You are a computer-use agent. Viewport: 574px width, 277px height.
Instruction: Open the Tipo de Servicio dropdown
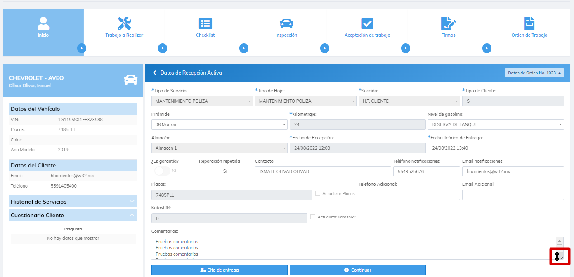click(x=202, y=101)
